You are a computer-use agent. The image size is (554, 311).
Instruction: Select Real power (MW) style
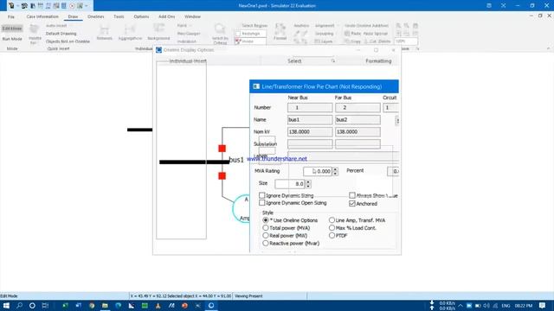(x=266, y=236)
